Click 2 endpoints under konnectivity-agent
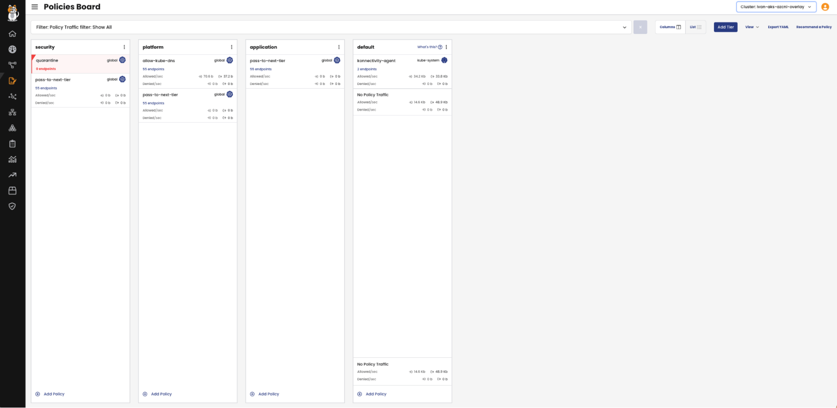The width and height of the screenshot is (837, 408). pos(367,69)
